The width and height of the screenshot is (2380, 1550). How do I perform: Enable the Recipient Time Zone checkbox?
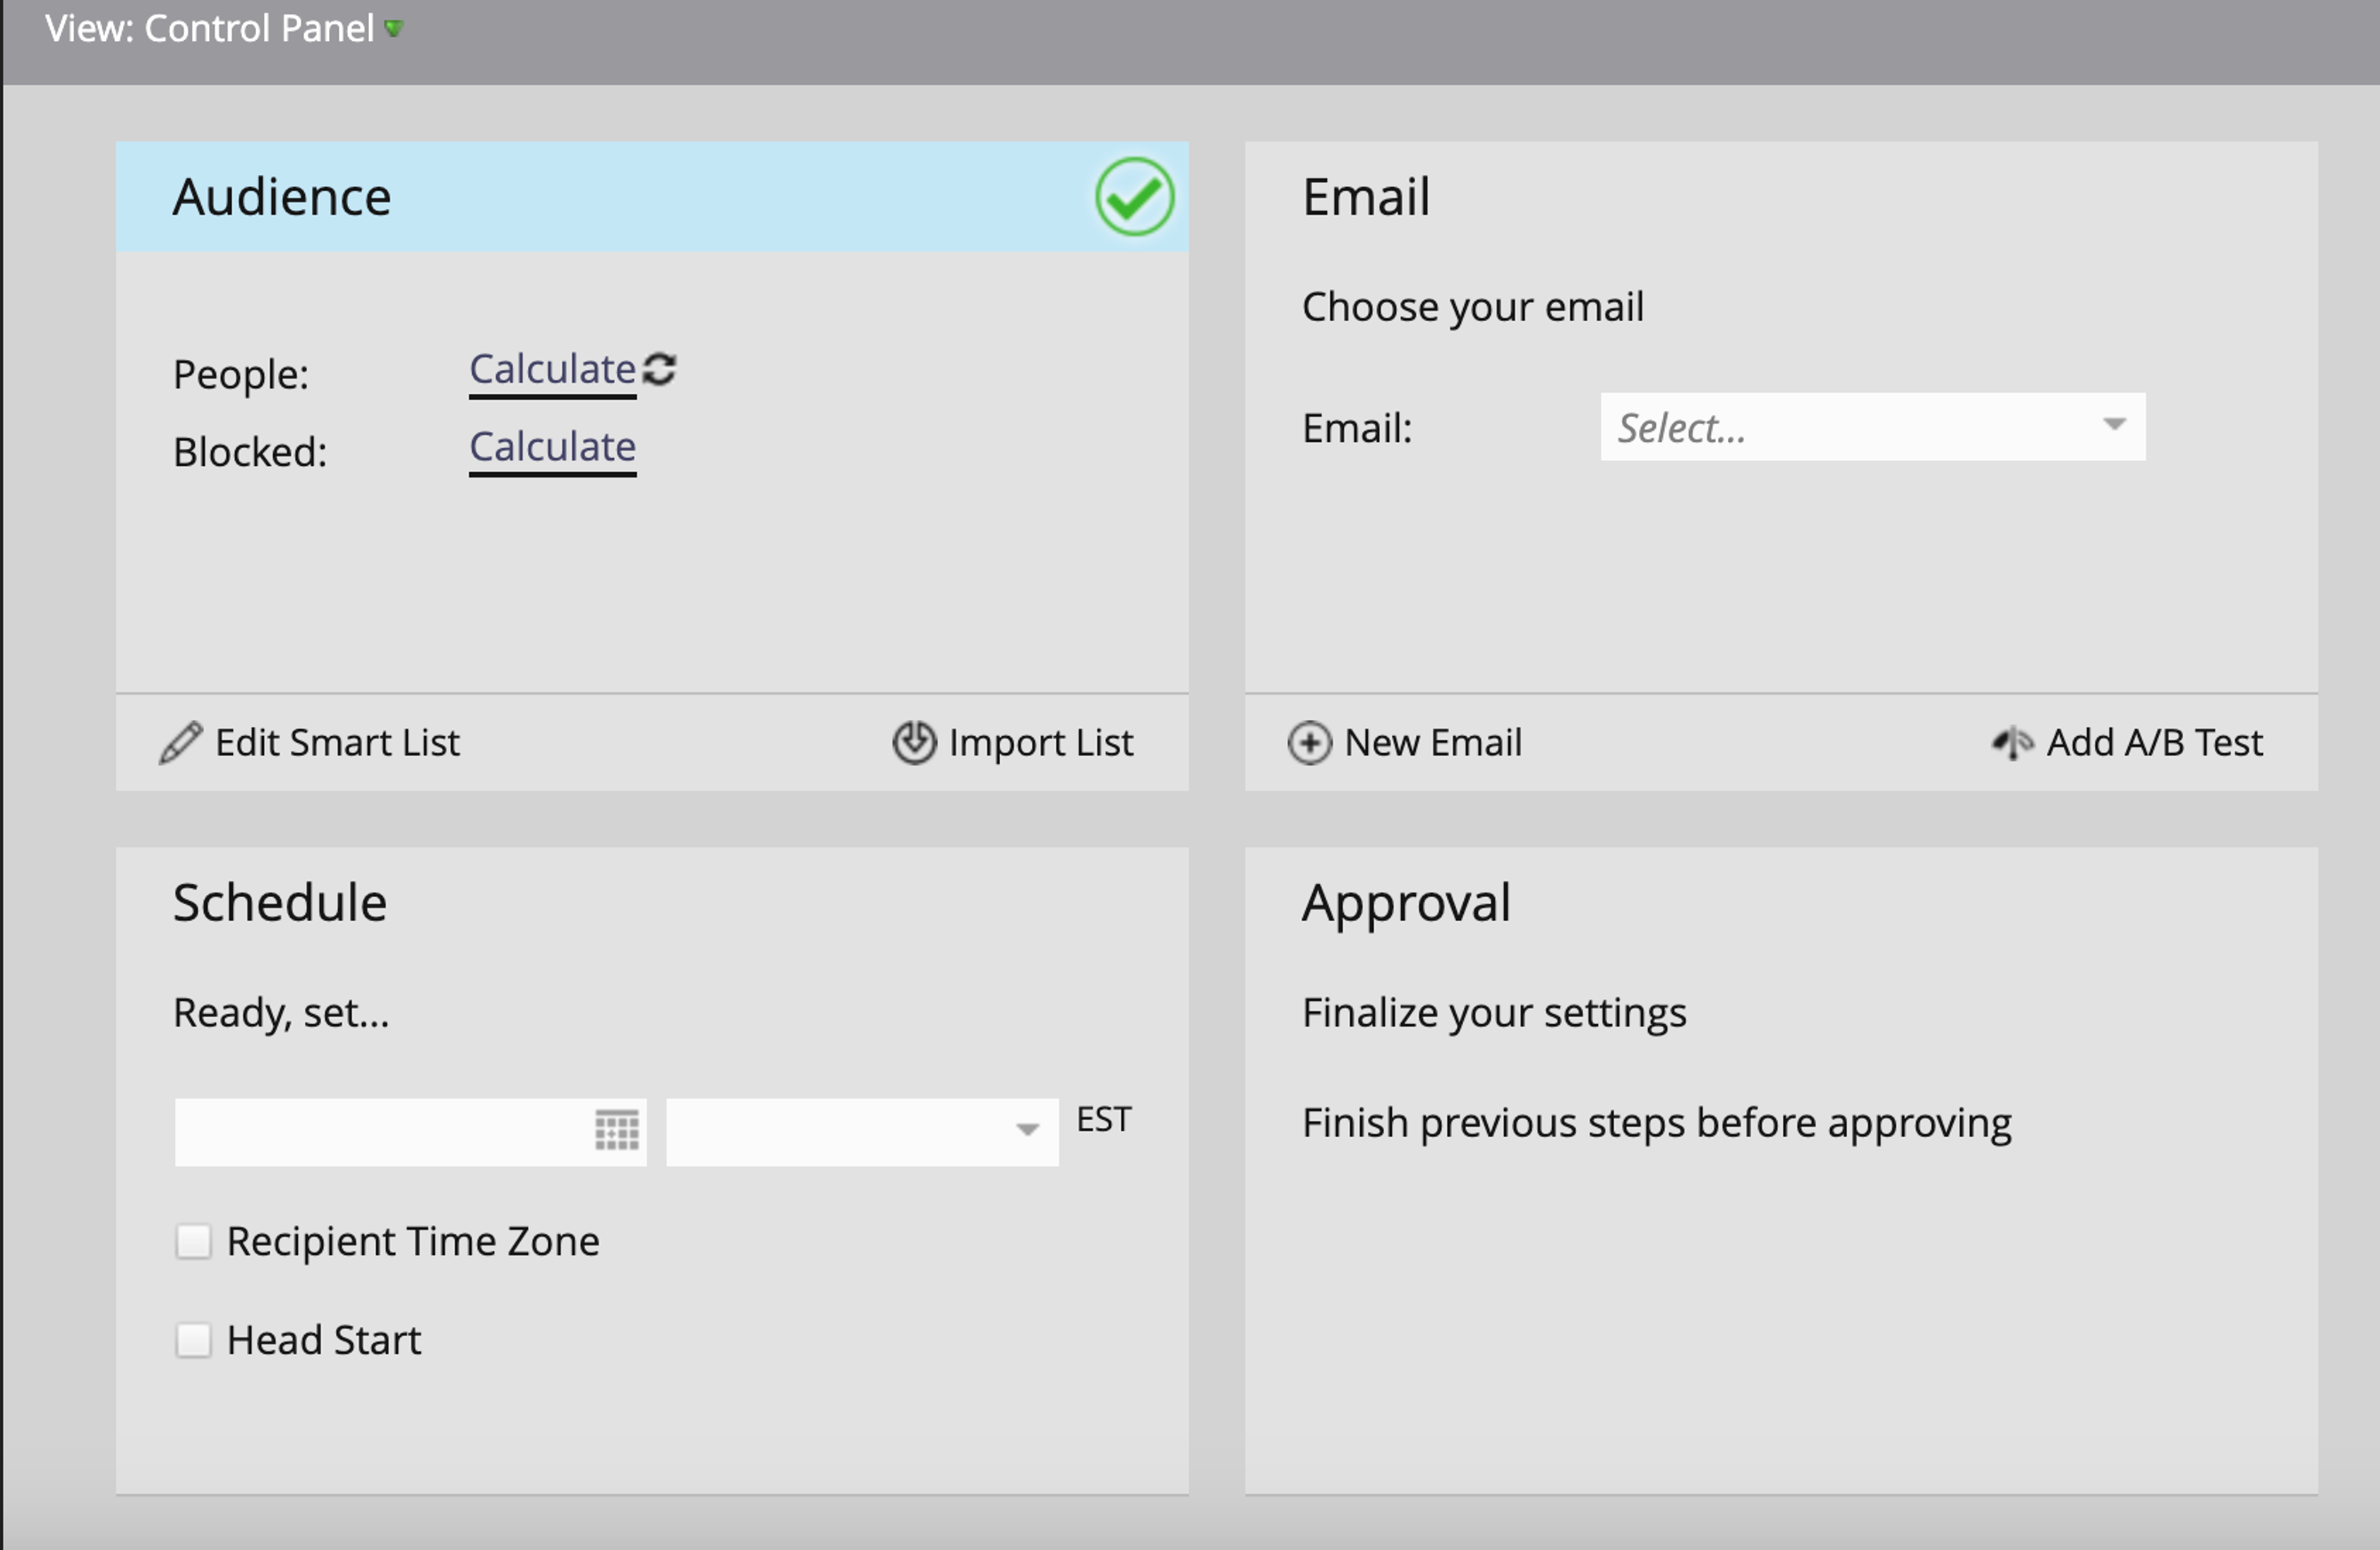(x=193, y=1241)
